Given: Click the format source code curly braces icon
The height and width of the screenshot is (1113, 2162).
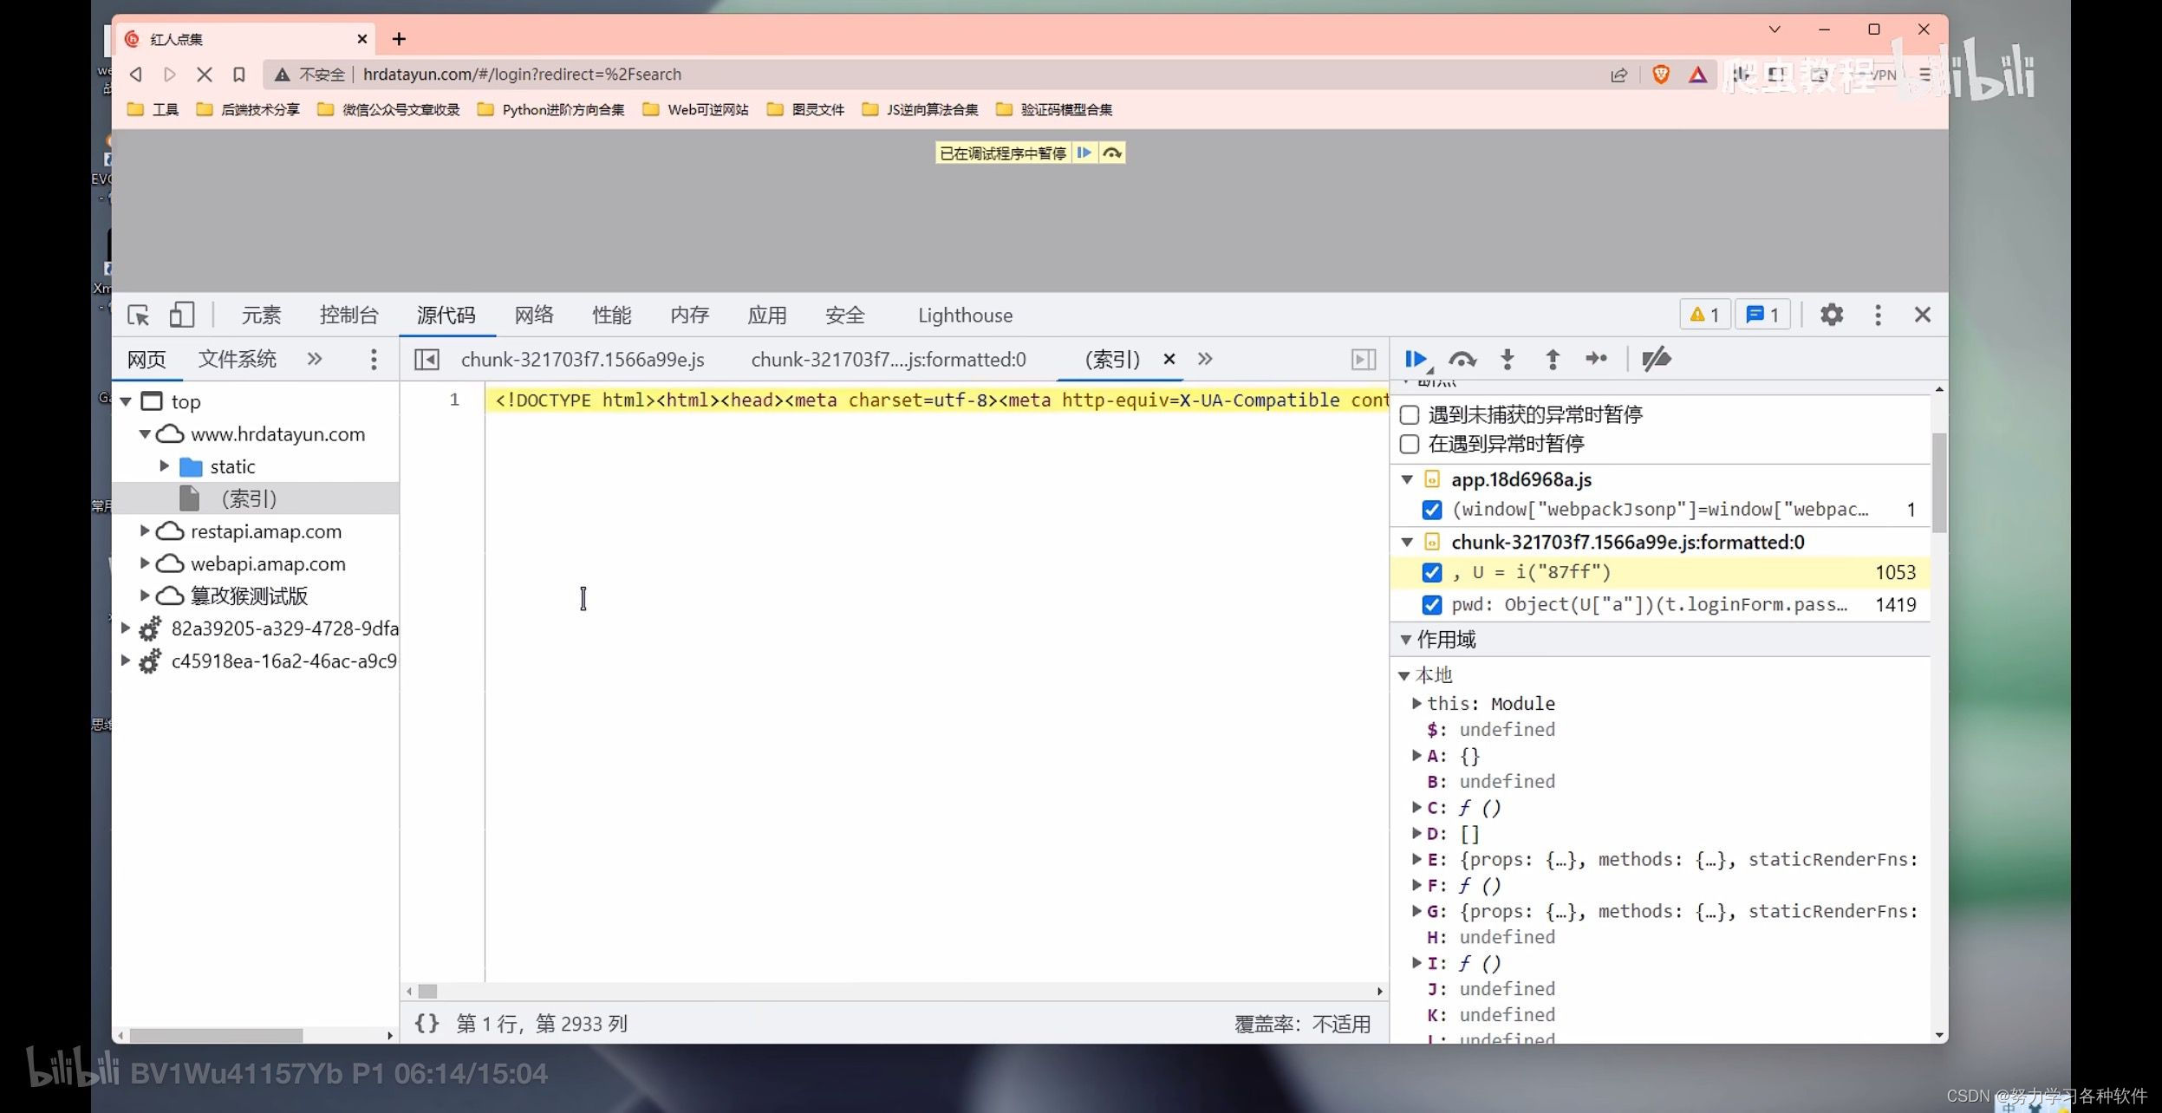Looking at the screenshot, I should pos(425,1022).
